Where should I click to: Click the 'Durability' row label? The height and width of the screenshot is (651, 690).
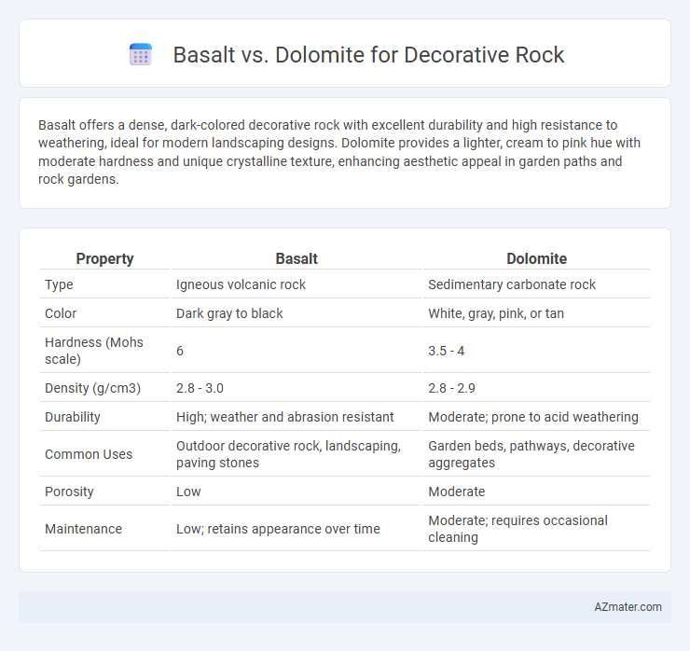coord(73,417)
